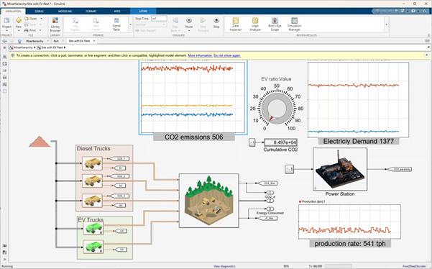Select the second diesel truck block CO2_2
Screen dimensions: 432x269
click(92, 181)
